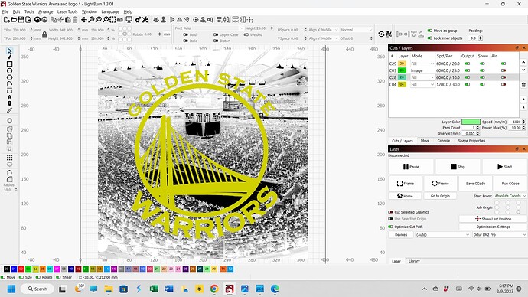
Task: Toggle Output for layer C29
Action: (468, 64)
